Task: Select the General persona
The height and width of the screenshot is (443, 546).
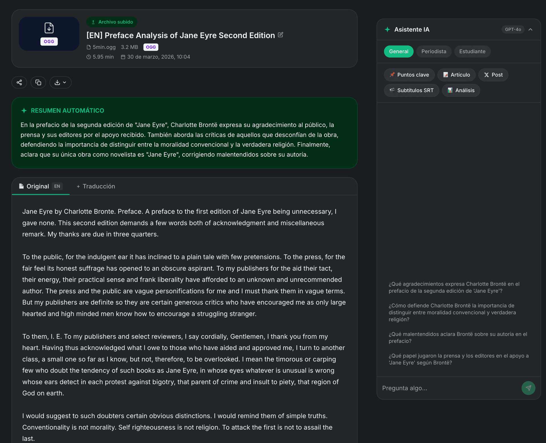Action: click(x=398, y=51)
